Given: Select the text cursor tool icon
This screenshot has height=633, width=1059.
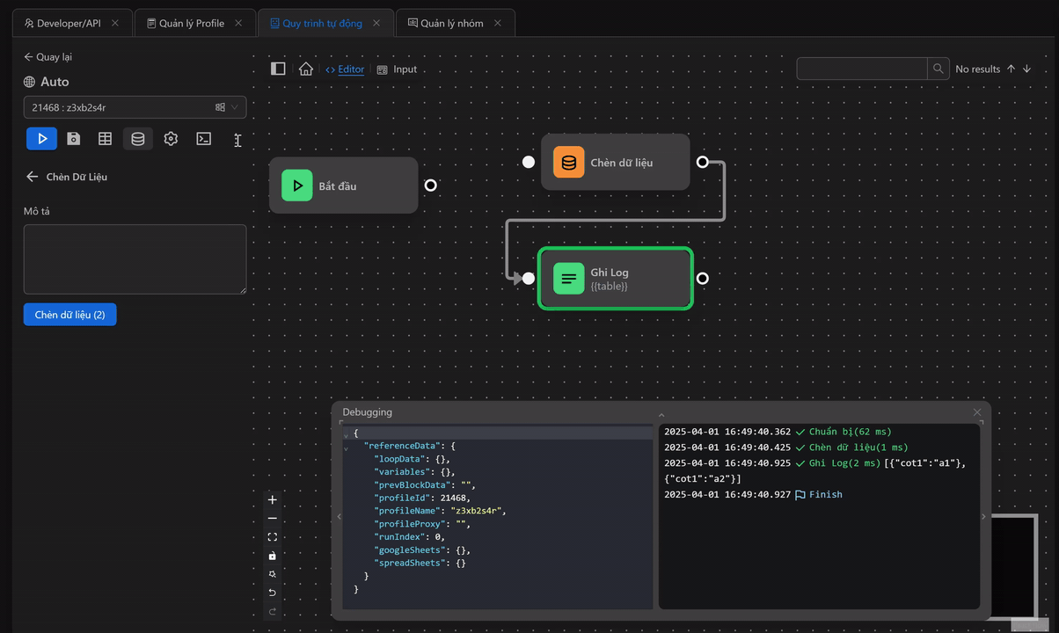Looking at the screenshot, I should (237, 138).
